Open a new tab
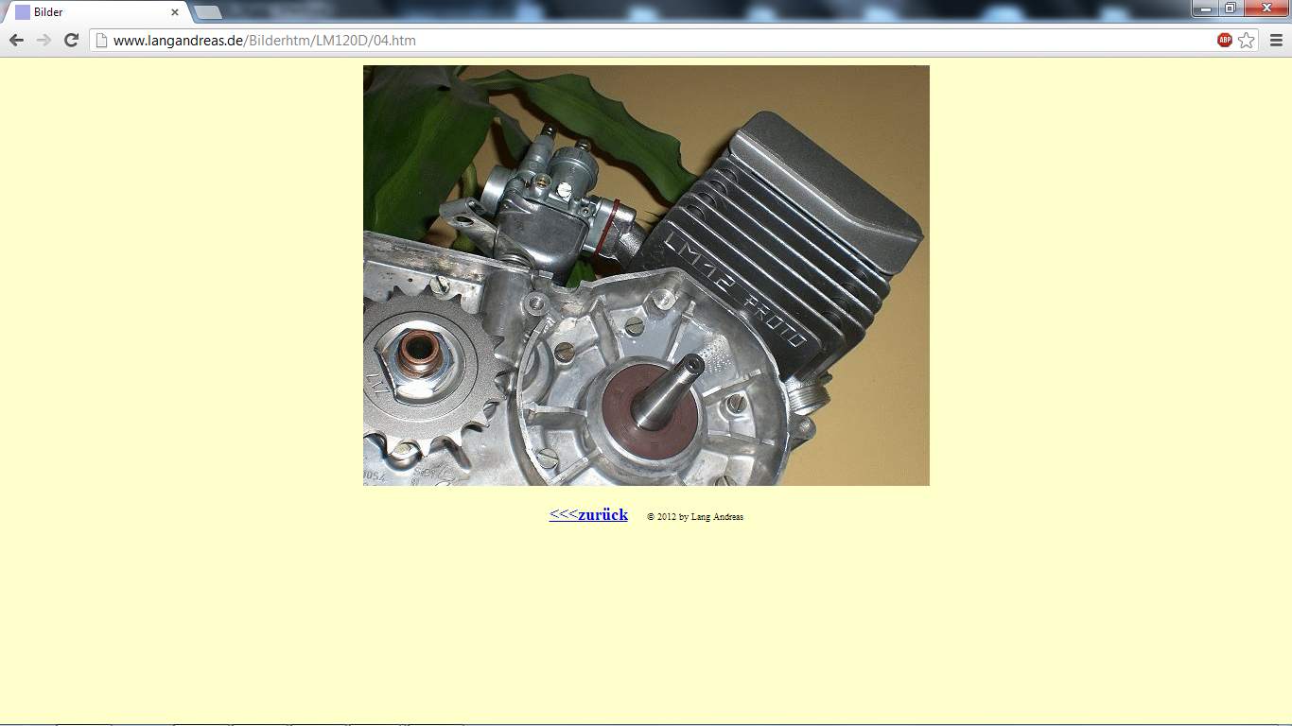1292x726 pixels. [208, 12]
